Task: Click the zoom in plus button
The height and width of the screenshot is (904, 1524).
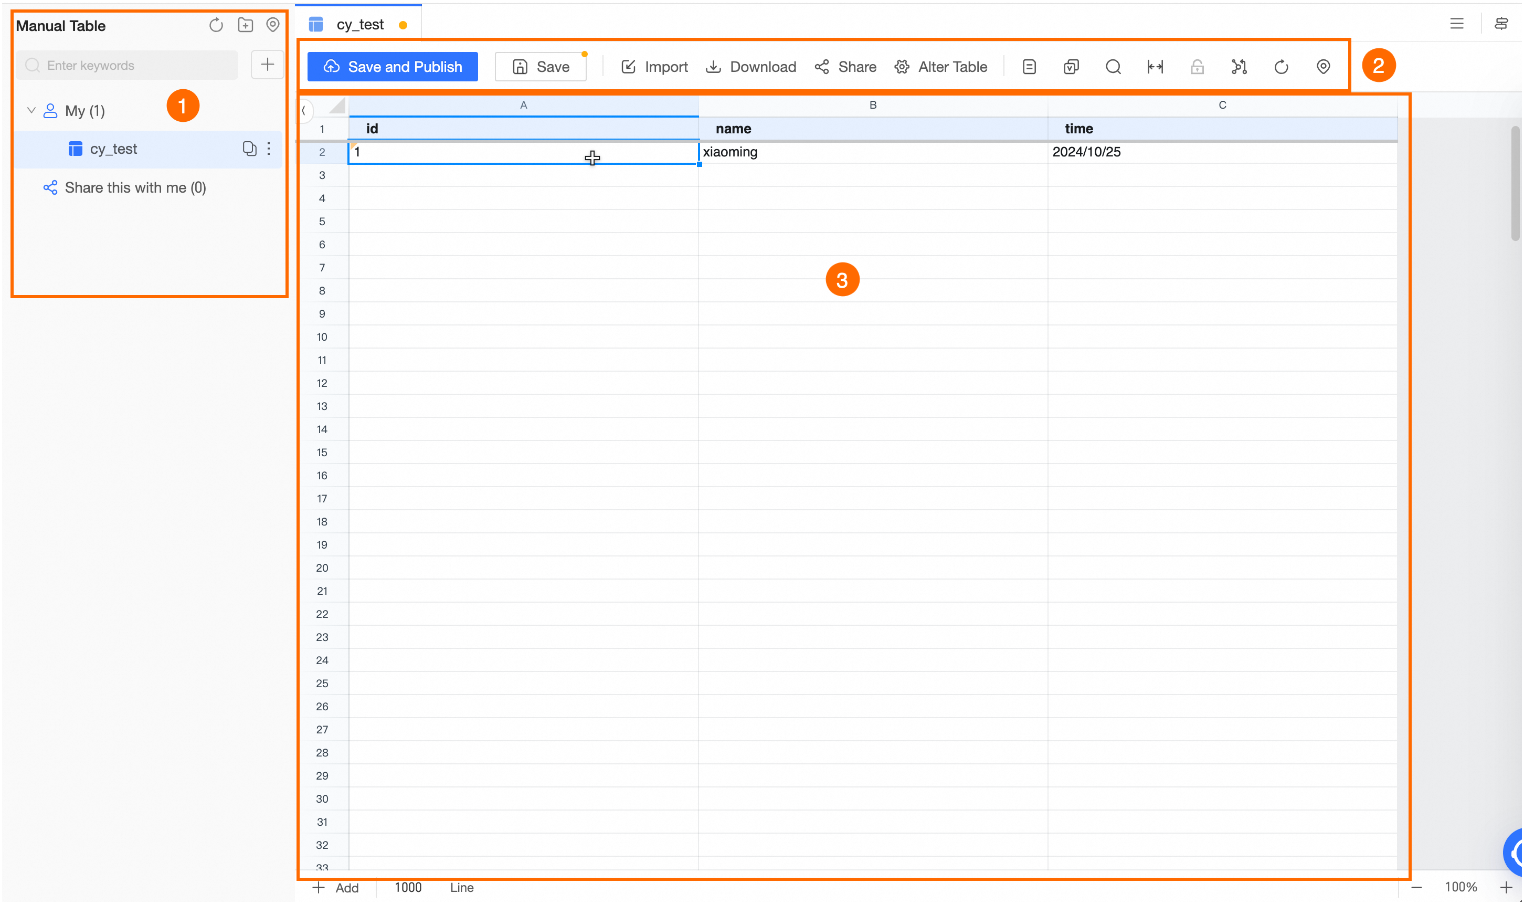Action: click(x=1506, y=887)
